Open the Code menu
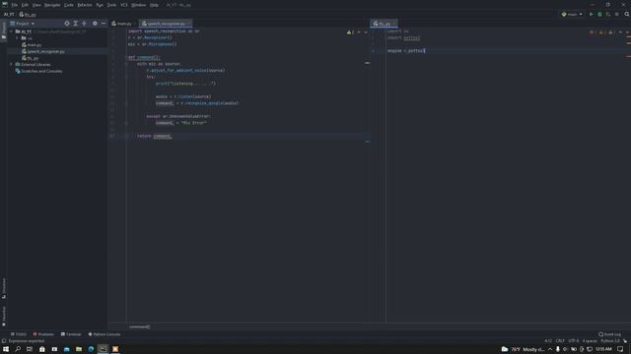 click(x=69, y=5)
